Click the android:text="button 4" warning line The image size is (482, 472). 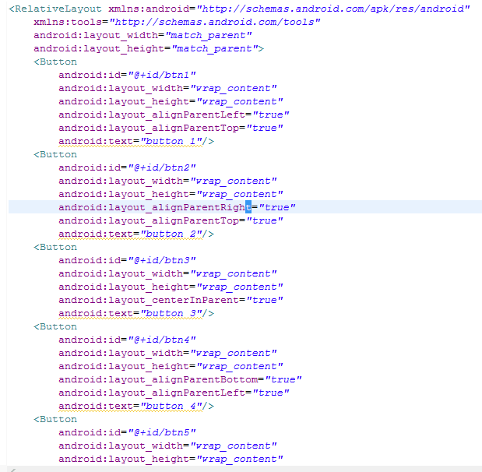pos(136,407)
